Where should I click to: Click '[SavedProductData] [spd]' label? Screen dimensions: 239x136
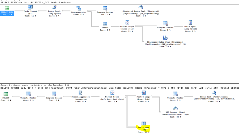(x=175, y=115)
